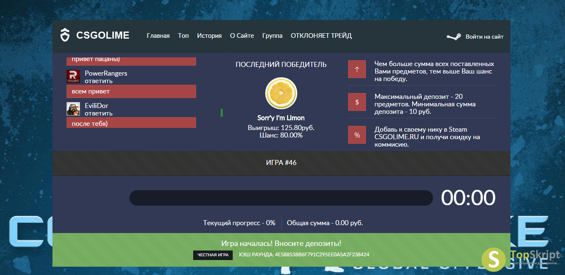Click ответить under EviliDor
Image resolution: width=565 pixels, height=275 pixels.
(99, 113)
